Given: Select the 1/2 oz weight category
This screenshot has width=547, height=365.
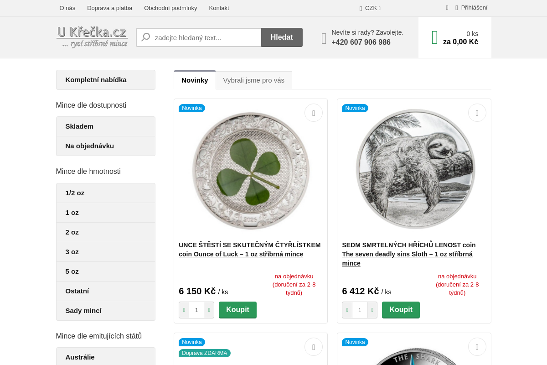Looking at the screenshot, I should [x=106, y=193].
